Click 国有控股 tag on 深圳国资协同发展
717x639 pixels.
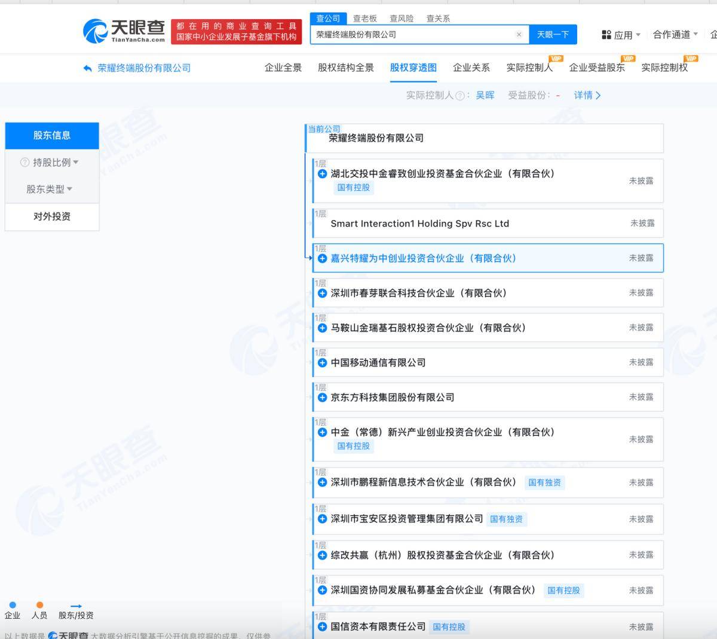click(x=564, y=591)
